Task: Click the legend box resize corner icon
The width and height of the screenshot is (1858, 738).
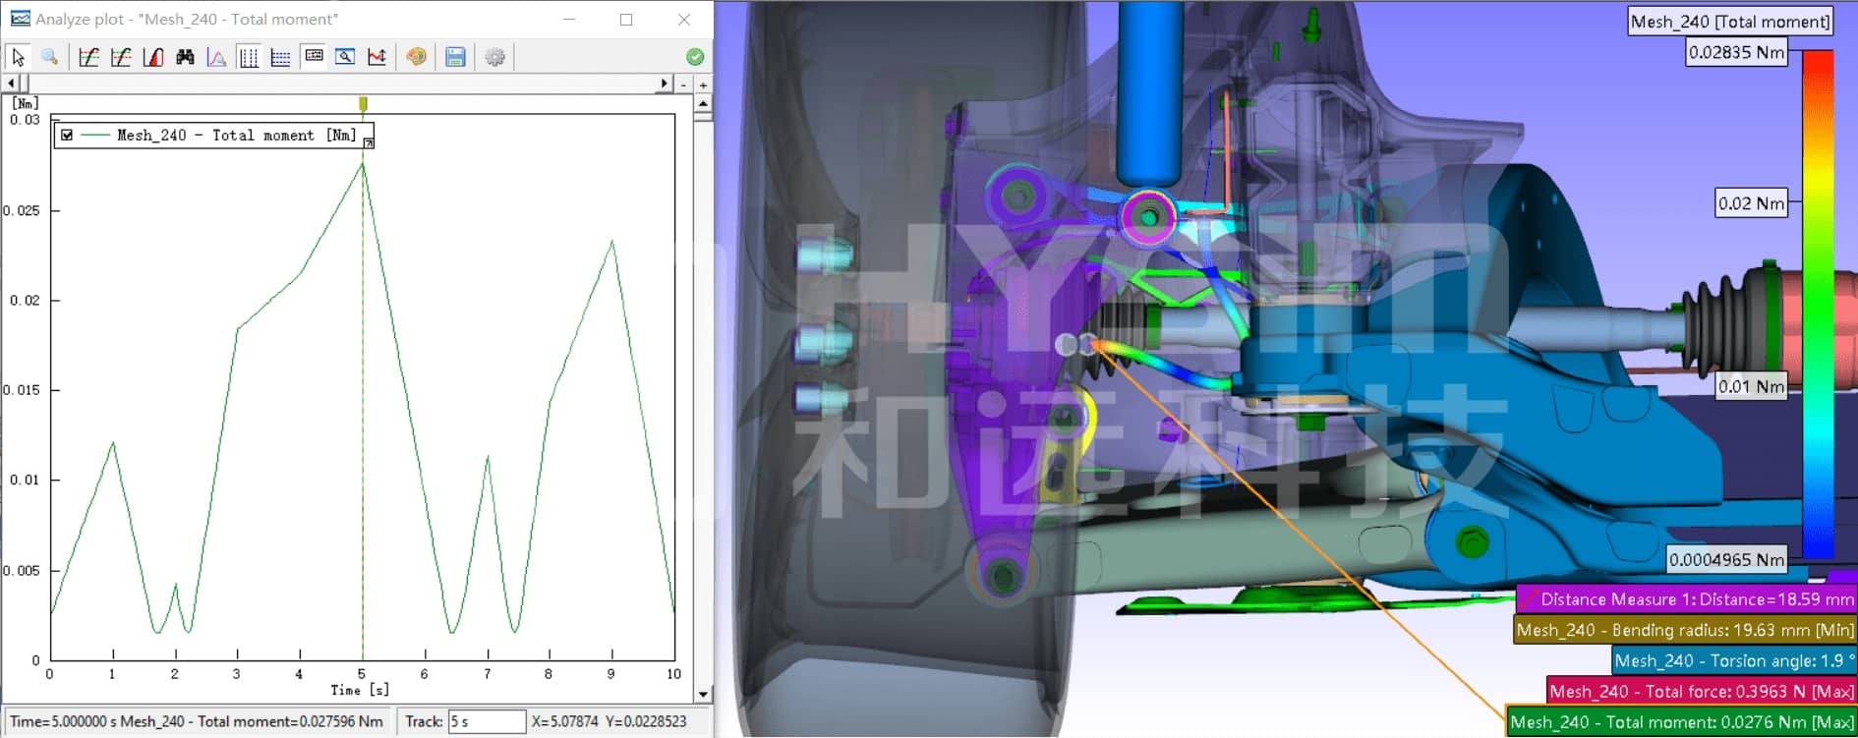Action: tap(369, 143)
